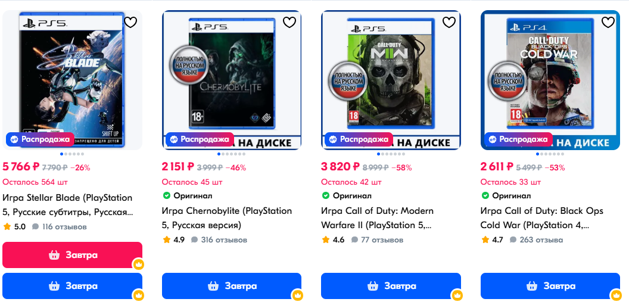Toggle favorite heart on Black Ops Cold War
Screen dimensions: 629x305
(608, 22)
